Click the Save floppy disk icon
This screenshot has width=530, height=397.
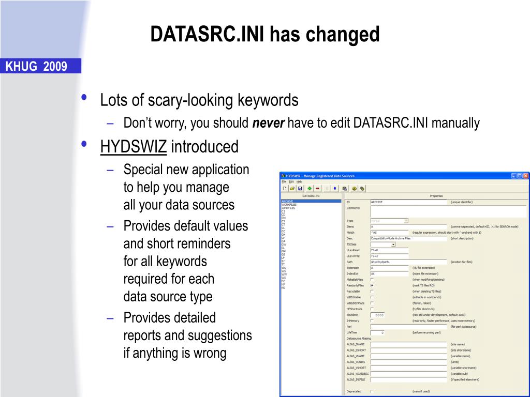[300, 189]
